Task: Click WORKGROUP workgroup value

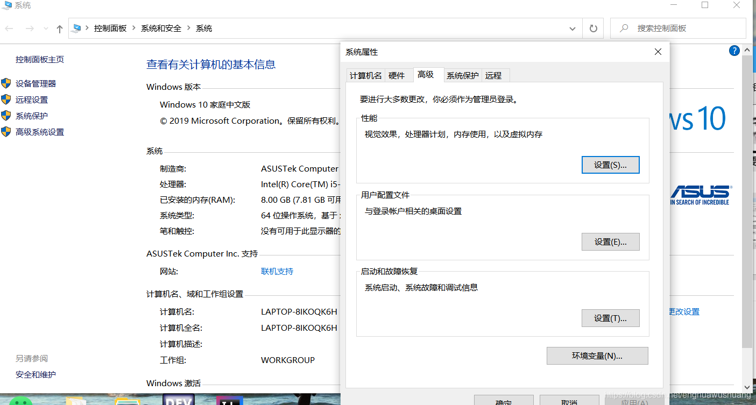Action: click(x=288, y=360)
